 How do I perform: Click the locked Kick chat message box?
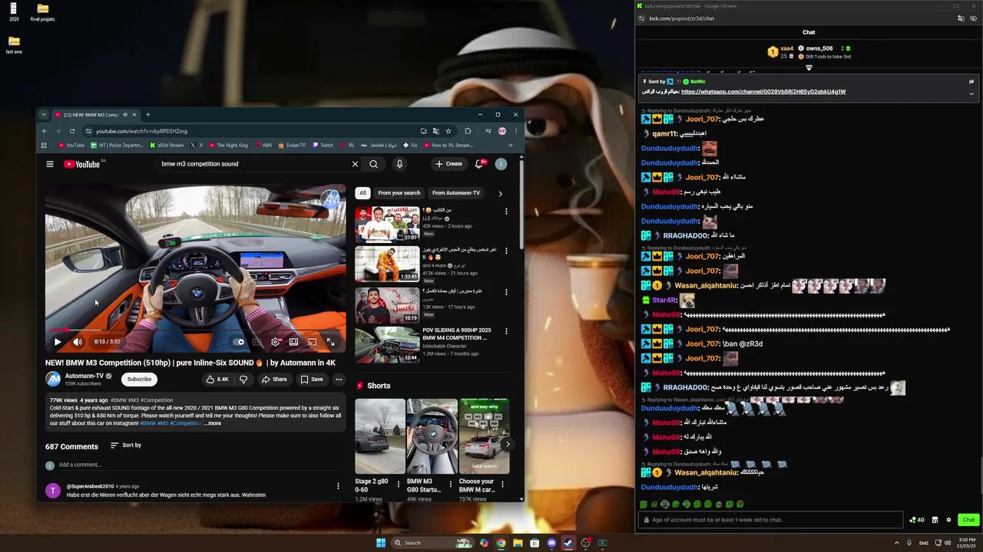click(770, 520)
